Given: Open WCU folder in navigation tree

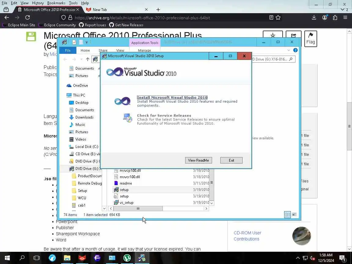Looking at the screenshot, I should (x=79, y=198).
